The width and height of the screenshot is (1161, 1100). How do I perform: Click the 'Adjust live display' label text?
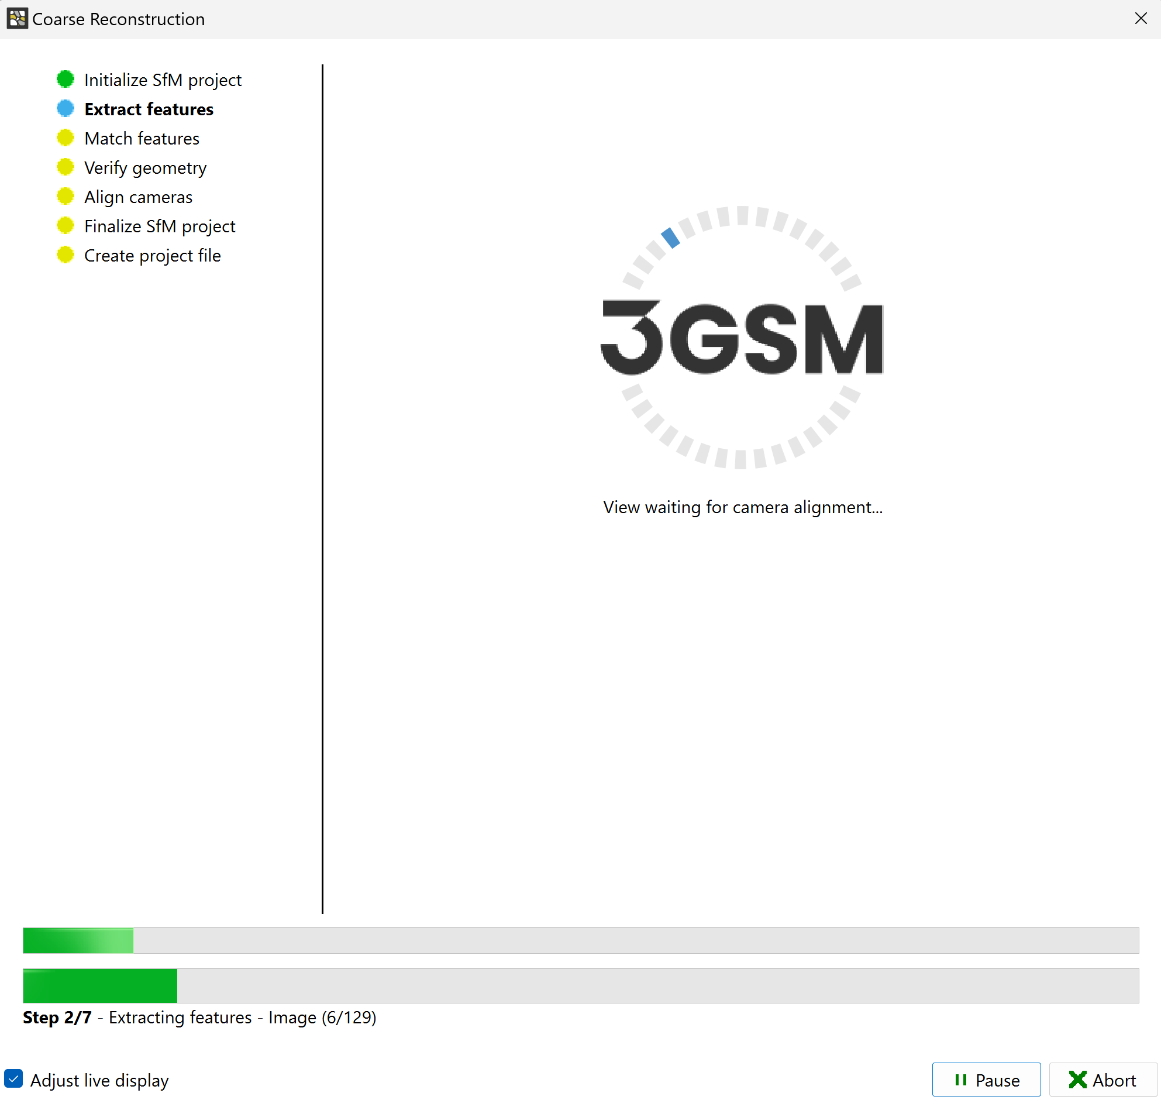99,1080
